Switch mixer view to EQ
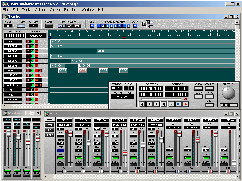 point(49,130)
